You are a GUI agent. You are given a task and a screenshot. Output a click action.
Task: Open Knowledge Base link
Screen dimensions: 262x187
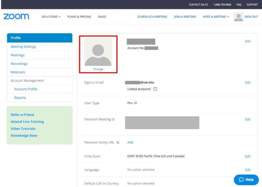24,135
